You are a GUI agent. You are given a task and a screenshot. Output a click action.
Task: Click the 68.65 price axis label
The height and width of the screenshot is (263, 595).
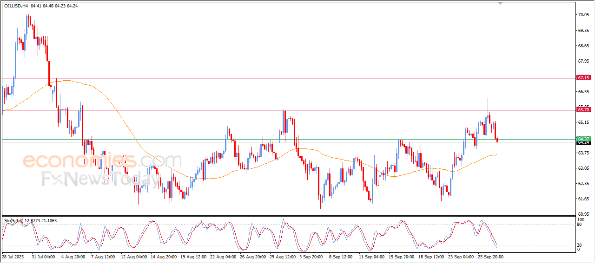coord(583,45)
